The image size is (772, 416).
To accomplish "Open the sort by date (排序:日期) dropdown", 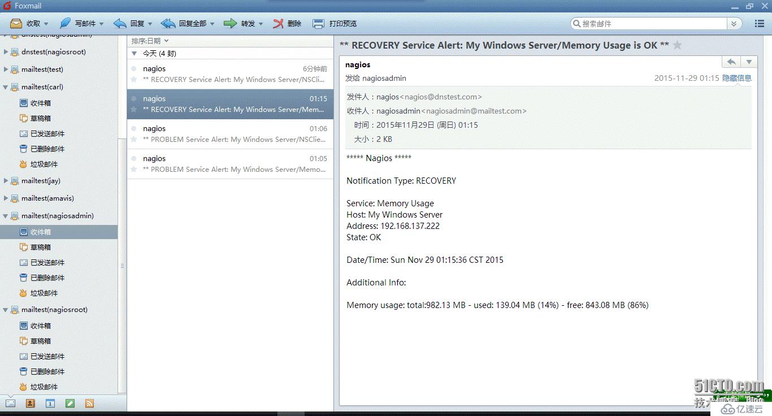I will pyautogui.click(x=150, y=41).
